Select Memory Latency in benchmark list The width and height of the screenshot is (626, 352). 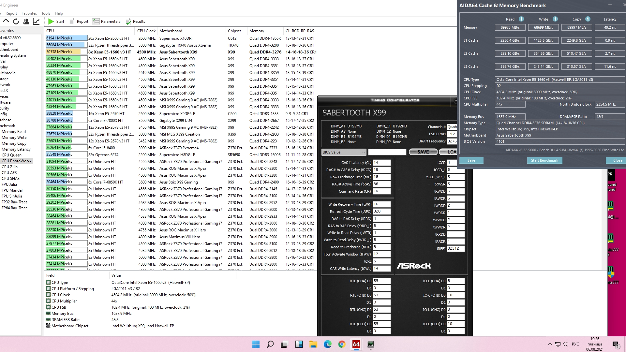[x=16, y=149]
